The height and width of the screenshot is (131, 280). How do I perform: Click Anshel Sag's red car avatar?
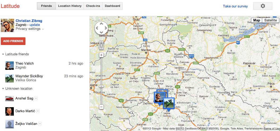click(x=10, y=98)
